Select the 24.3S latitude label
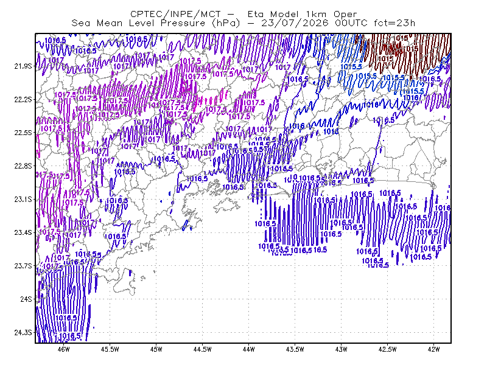 pos(23,333)
